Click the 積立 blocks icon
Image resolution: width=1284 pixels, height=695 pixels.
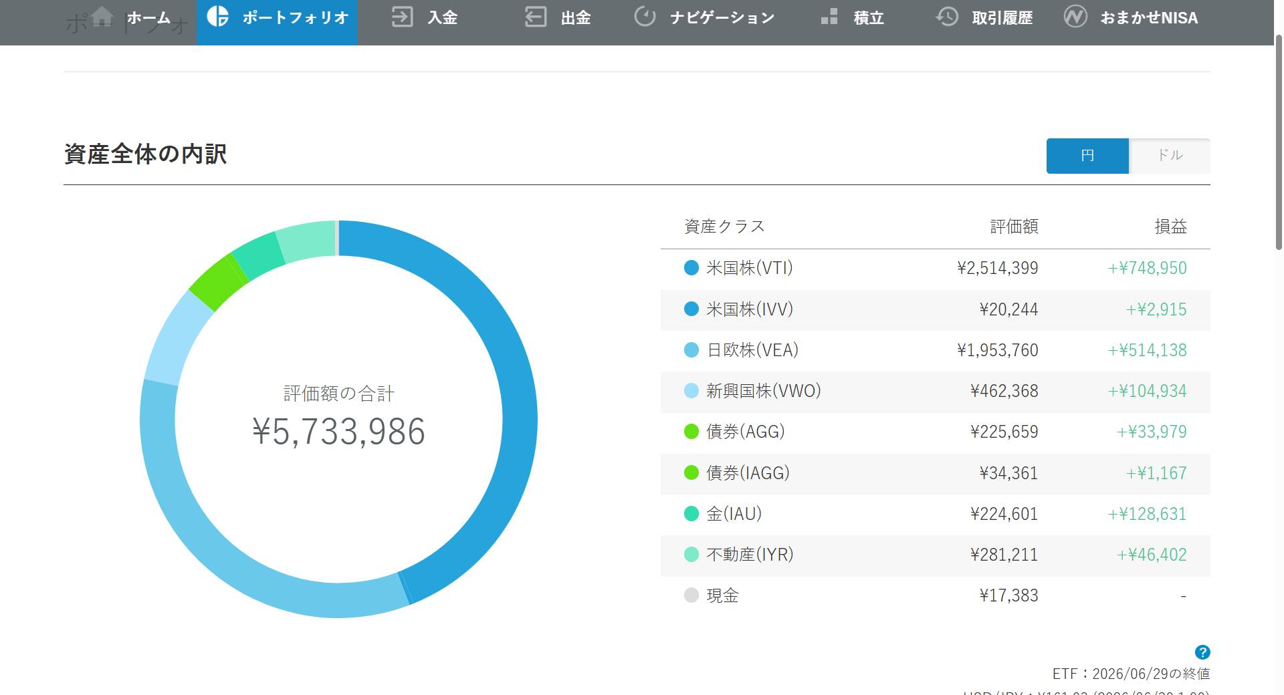pyautogui.click(x=829, y=17)
